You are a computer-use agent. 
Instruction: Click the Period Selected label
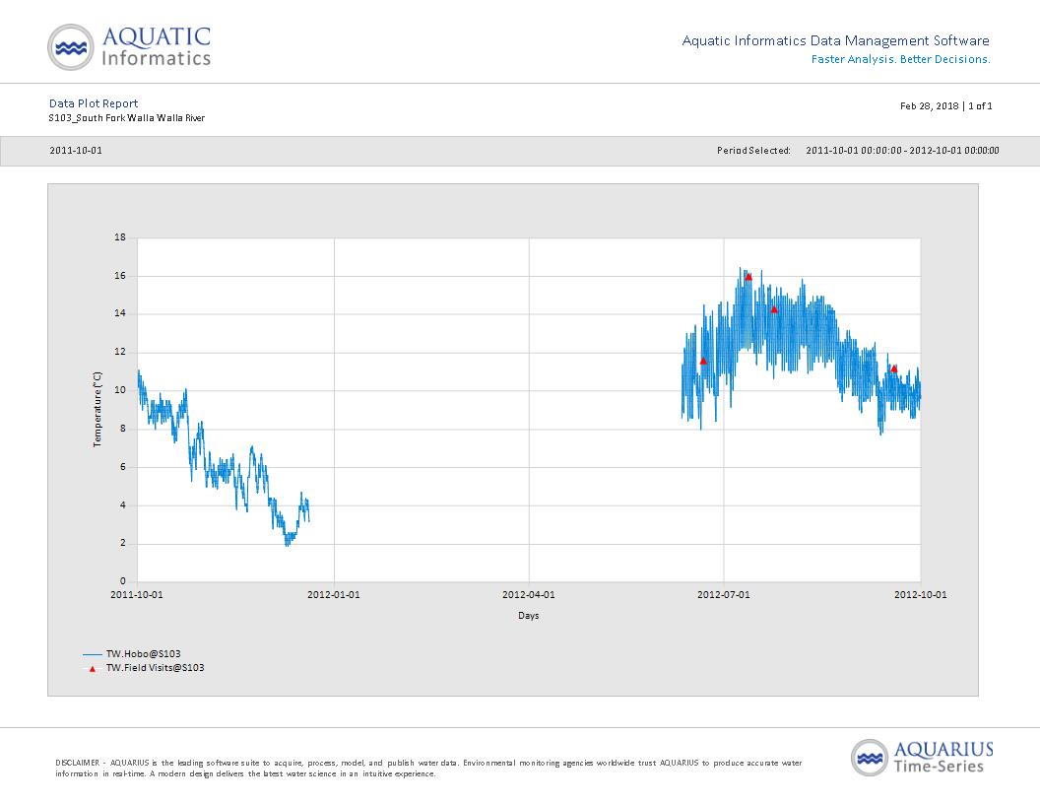[753, 150]
